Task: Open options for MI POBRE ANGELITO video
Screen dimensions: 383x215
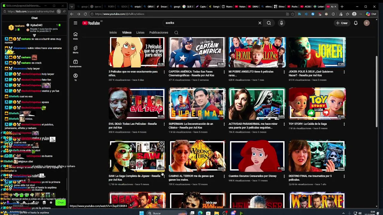Action: (284, 72)
